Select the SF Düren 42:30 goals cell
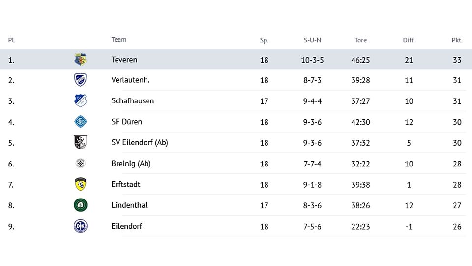472x266 pixels. [360, 122]
